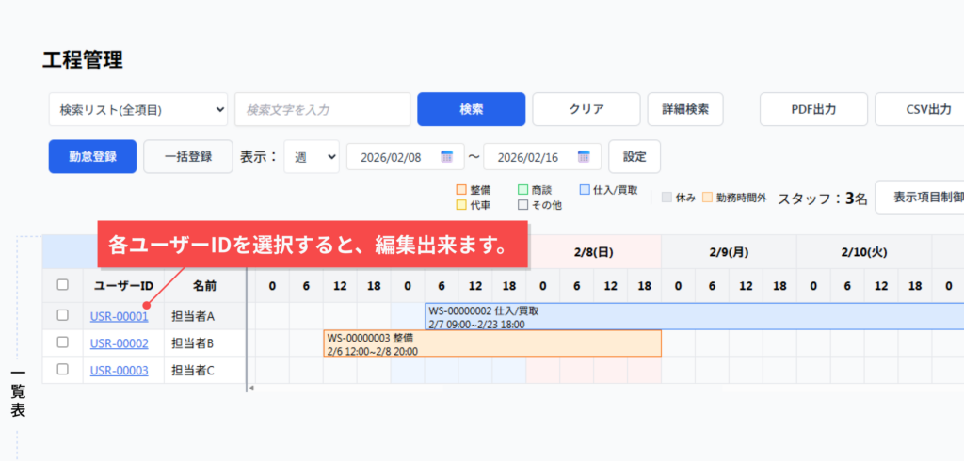Check the box for USR-00001 row
The height and width of the screenshot is (461, 964).
pyautogui.click(x=63, y=315)
